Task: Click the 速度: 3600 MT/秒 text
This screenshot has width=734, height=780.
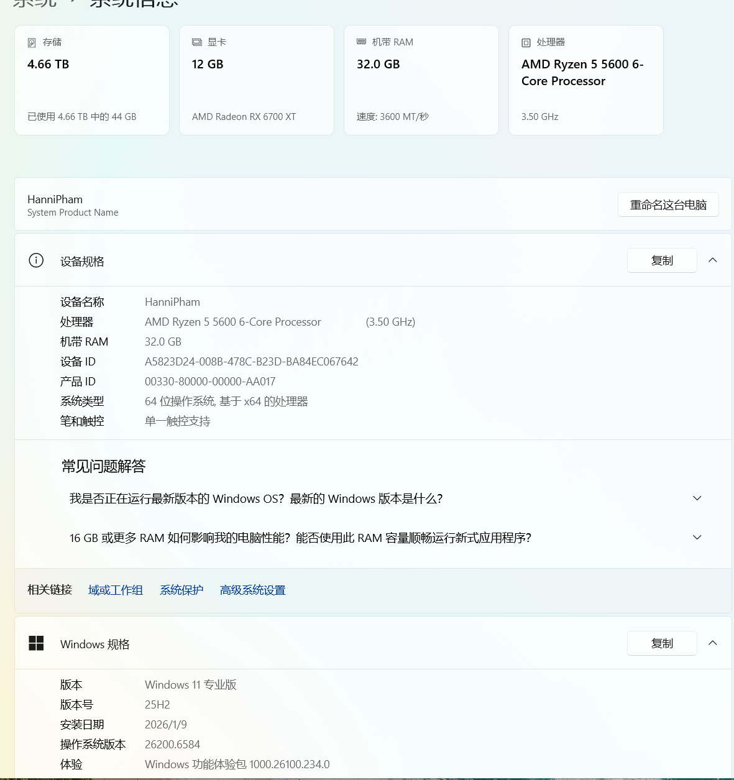Action: (x=393, y=117)
